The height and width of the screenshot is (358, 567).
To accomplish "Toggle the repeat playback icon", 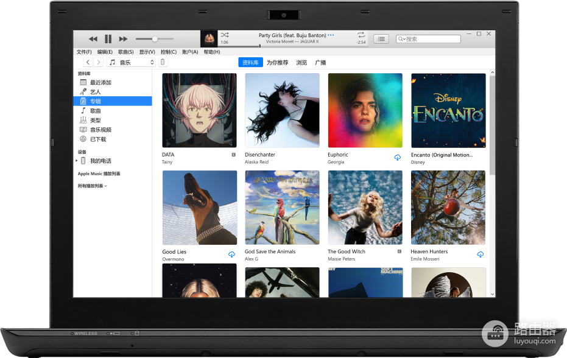I will (x=361, y=35).
